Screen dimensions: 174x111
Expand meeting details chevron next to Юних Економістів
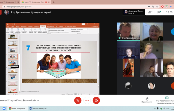click(38, 100)
